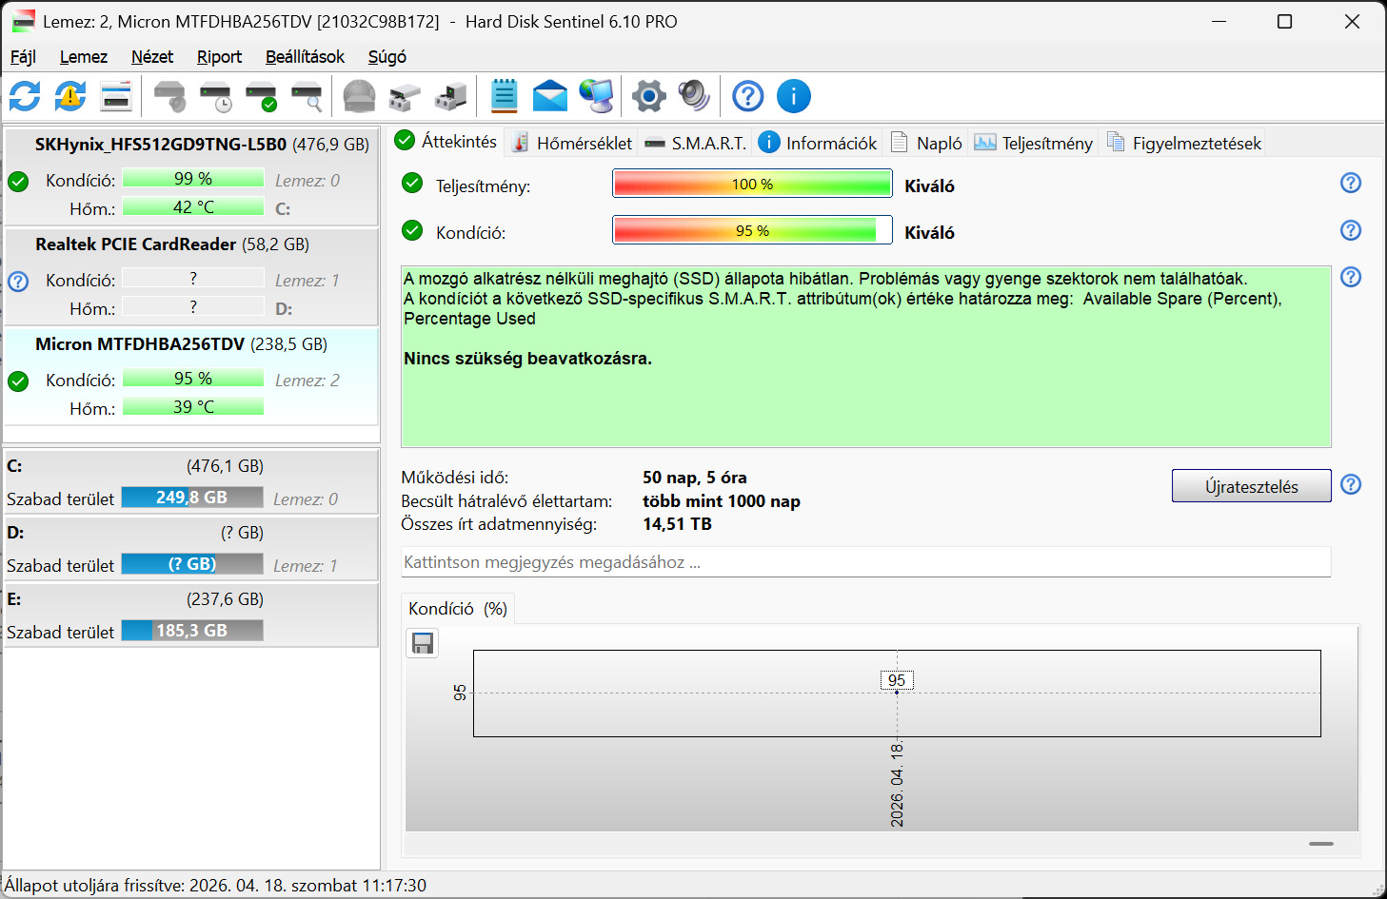Click the 95 data point label in chart

897,680
